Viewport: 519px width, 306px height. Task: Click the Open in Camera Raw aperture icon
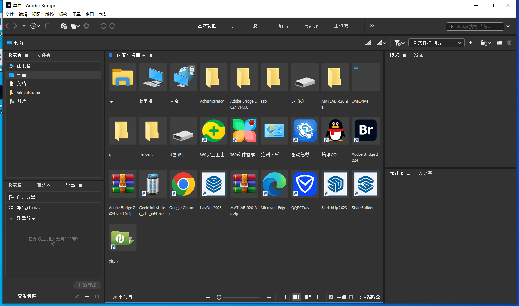86,26
